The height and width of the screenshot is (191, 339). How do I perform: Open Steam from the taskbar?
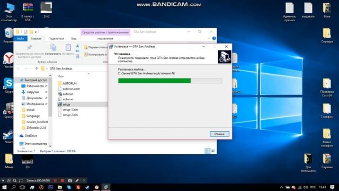(x=87, y=187)
